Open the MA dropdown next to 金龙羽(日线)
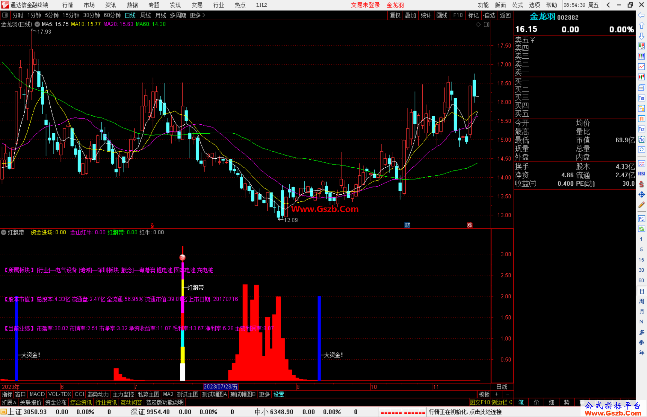647x417 pixels. pyautogui.click(x=37, y=24)
